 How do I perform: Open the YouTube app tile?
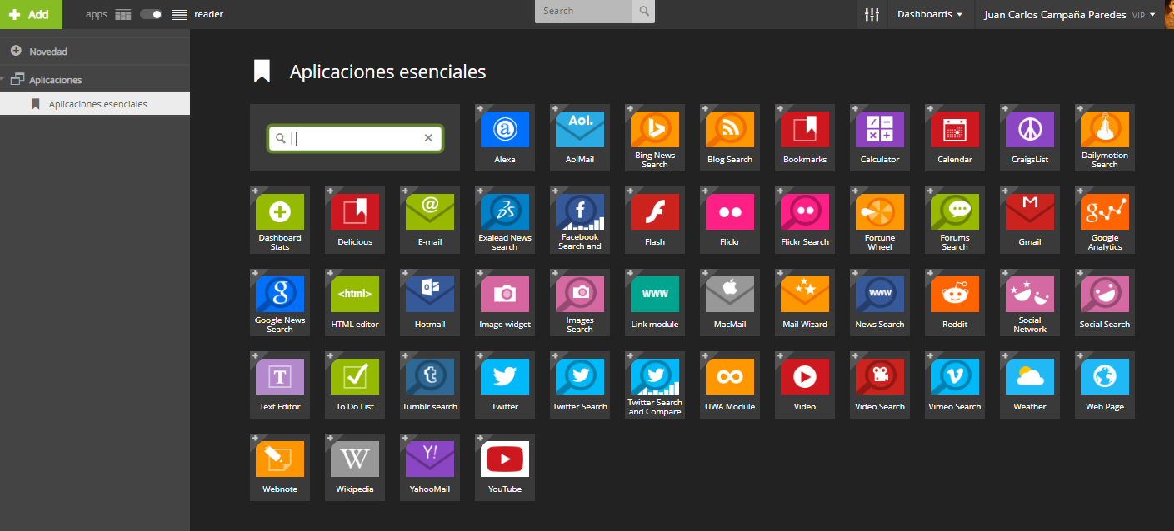coord(505,467)
